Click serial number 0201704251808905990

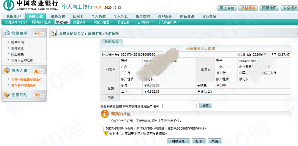138,55
